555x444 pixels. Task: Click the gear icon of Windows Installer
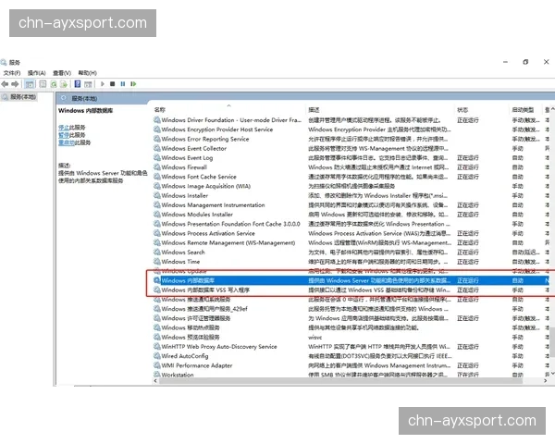pyautogui.click(x=157, y=195)
